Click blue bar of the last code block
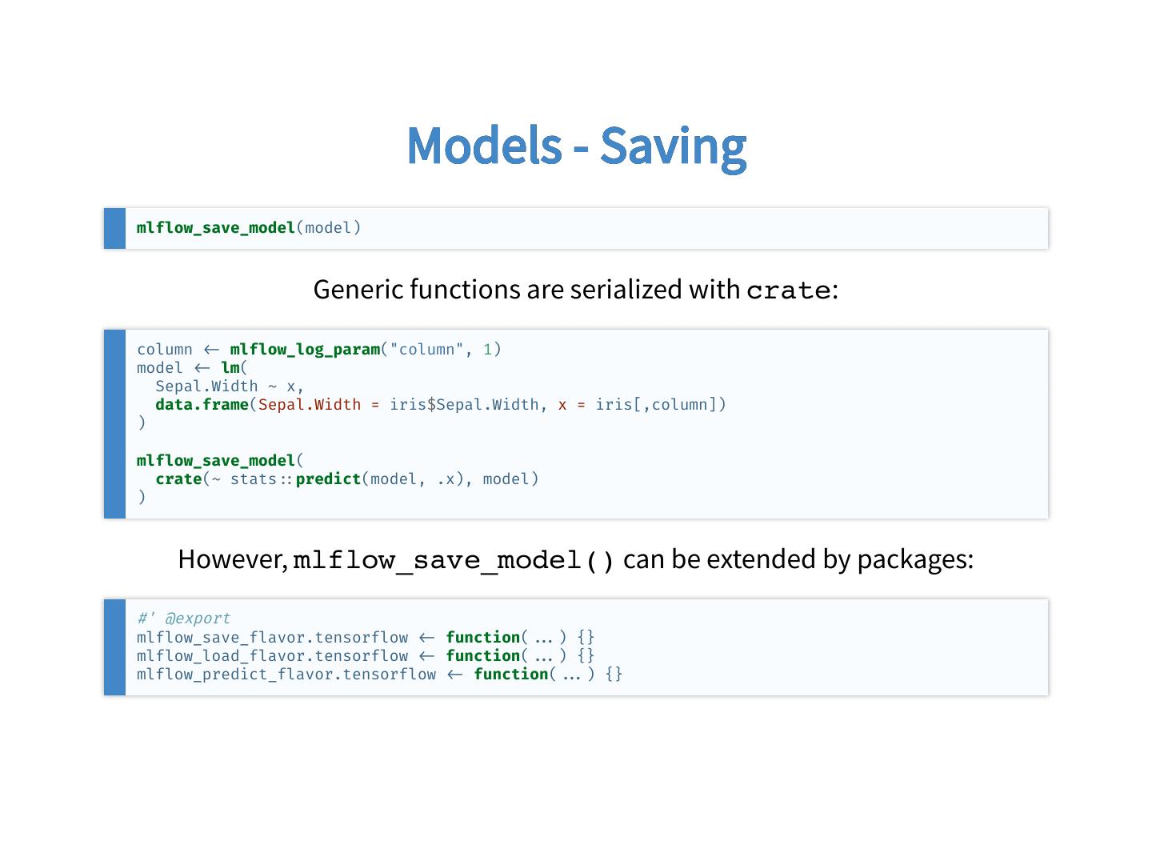Screen dimensions: 1152x841 pos(115,647)
